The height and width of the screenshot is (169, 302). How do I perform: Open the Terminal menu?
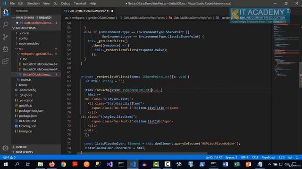[80, 3]
